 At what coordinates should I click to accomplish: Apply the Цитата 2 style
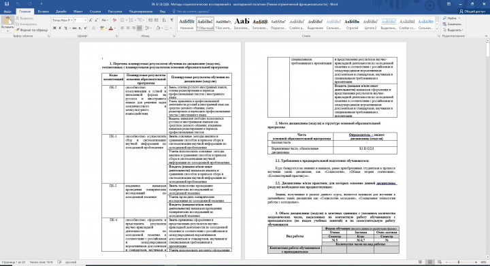point(370,24)
